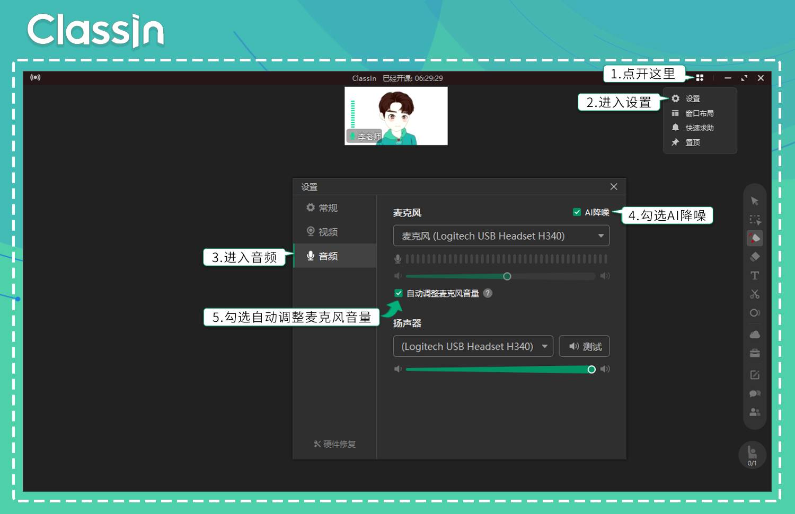Minimize the ClassIn window
The height and width of the screenshot is (514, 795).
728,78
